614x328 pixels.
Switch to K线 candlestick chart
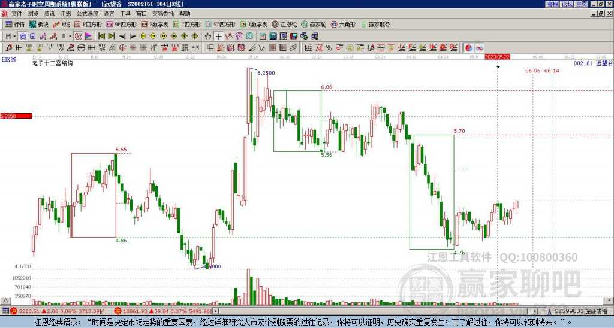62,25
